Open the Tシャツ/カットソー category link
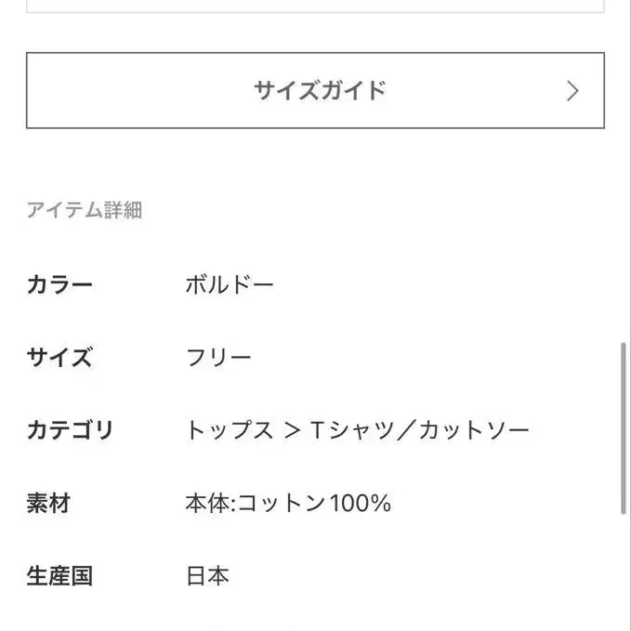631x631 pixels. tap(419, 430)
